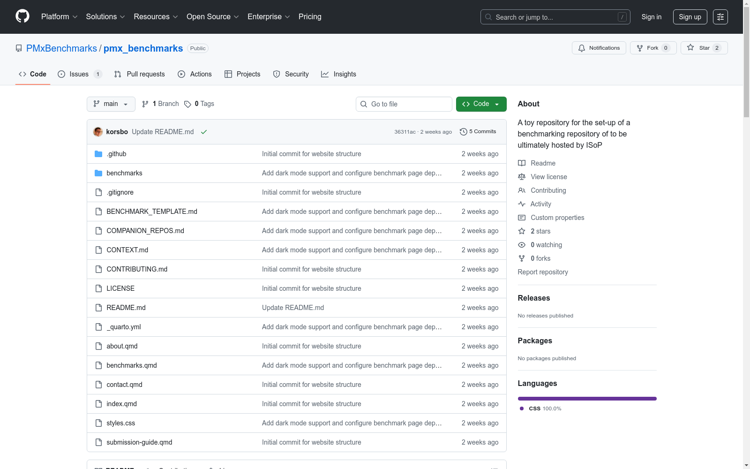
Task: Click the eye icon beside 0 watching
Action: point(522,245)
